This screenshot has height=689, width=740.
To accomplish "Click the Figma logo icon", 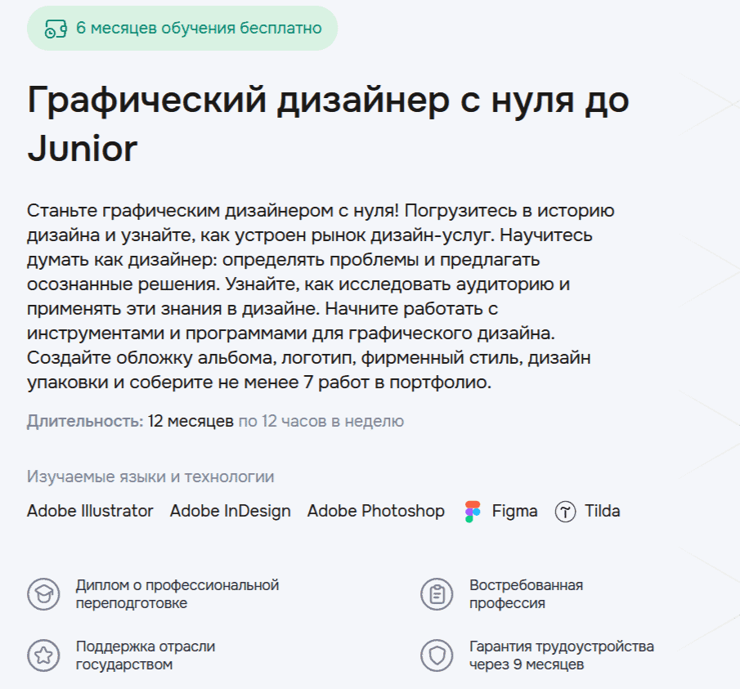I will (x=473, y=512).
